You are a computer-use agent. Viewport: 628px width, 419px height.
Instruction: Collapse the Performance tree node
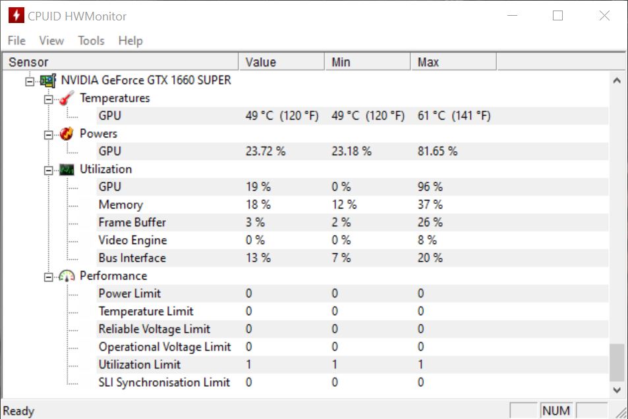point(48,276)
